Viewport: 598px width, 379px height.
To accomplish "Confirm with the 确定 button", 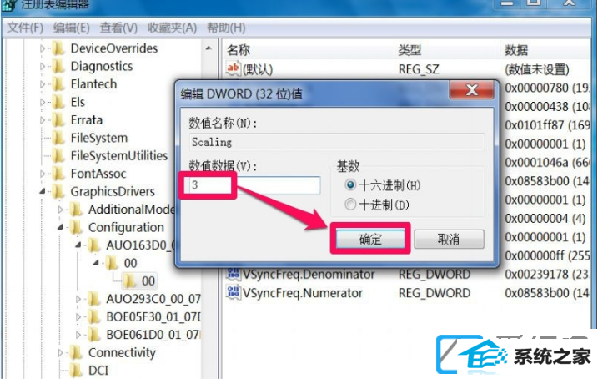I will tap(370, 240).
